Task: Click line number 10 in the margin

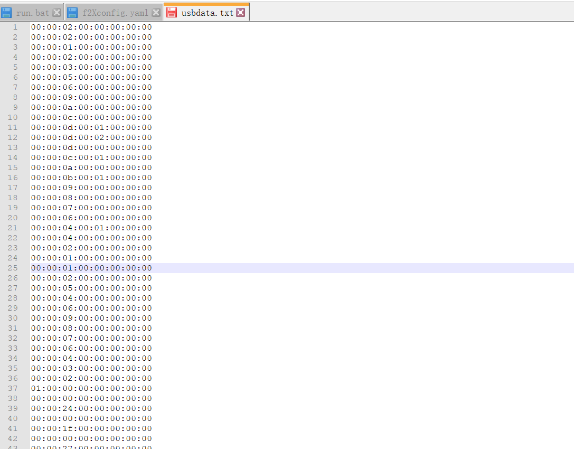Action: pyautogui.click(x=13, y=118)
